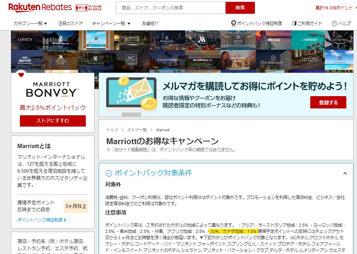The width and height of the screenshot is (357, 254).
Task: Collapse the ポイントバック対象条件 section chevron
Action: point(345,173)
